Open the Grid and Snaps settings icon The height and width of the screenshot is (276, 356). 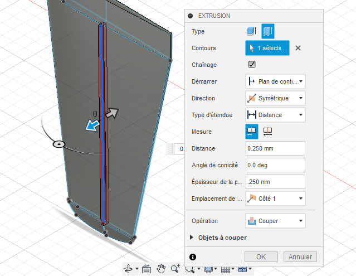[226, 270]
